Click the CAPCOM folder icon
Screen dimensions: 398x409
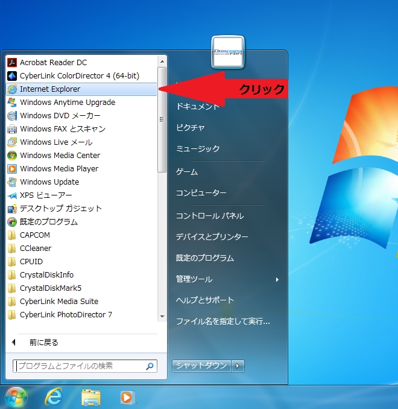click(11, 235)
